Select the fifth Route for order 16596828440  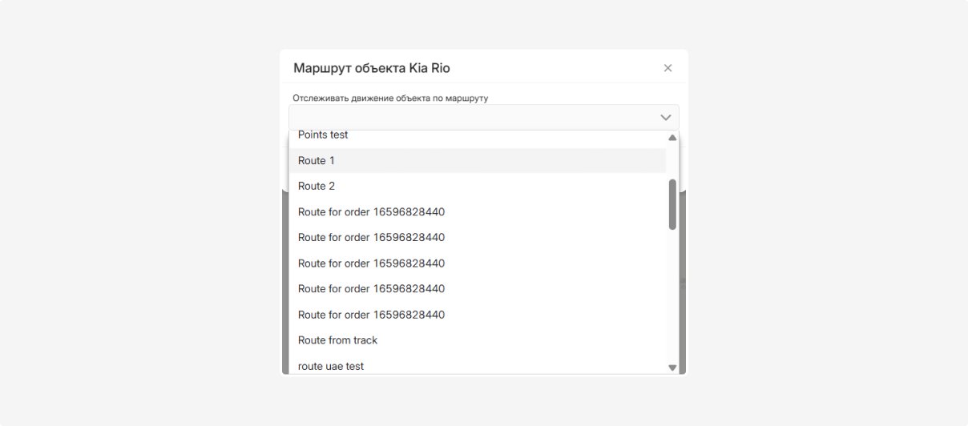371,315
